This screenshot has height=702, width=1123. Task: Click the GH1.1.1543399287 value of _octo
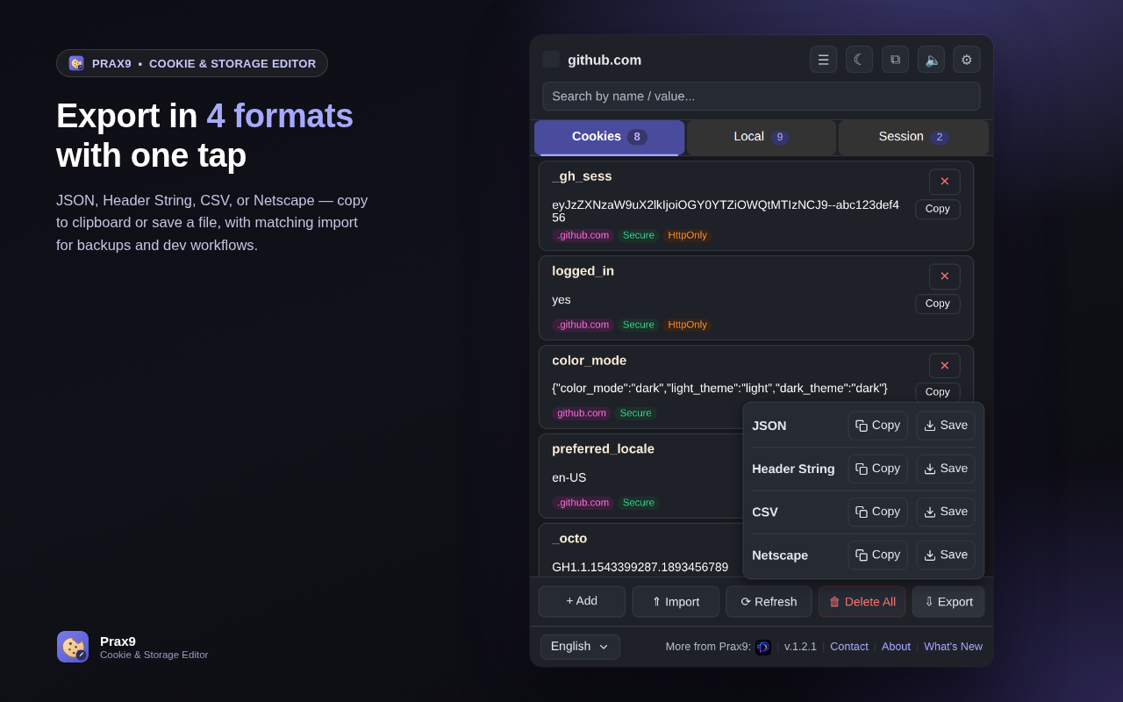tap(640, 568)
